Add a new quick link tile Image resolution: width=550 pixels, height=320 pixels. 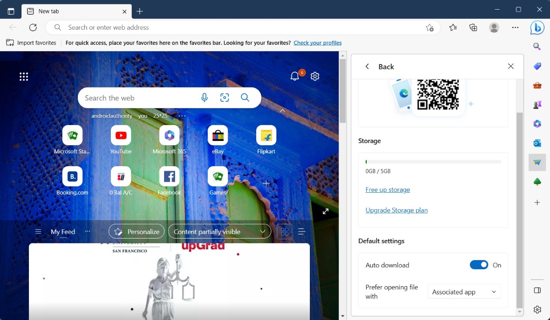(266, 183)
